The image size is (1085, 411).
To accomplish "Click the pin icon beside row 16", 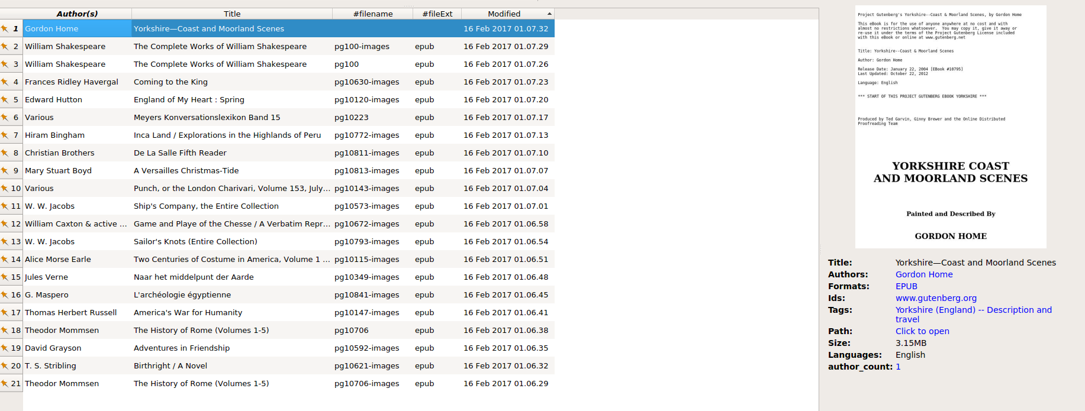I will click(x=4, y=295).
